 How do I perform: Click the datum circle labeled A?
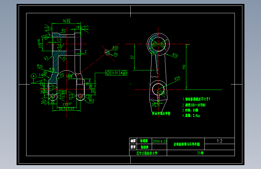coord(34,76)
